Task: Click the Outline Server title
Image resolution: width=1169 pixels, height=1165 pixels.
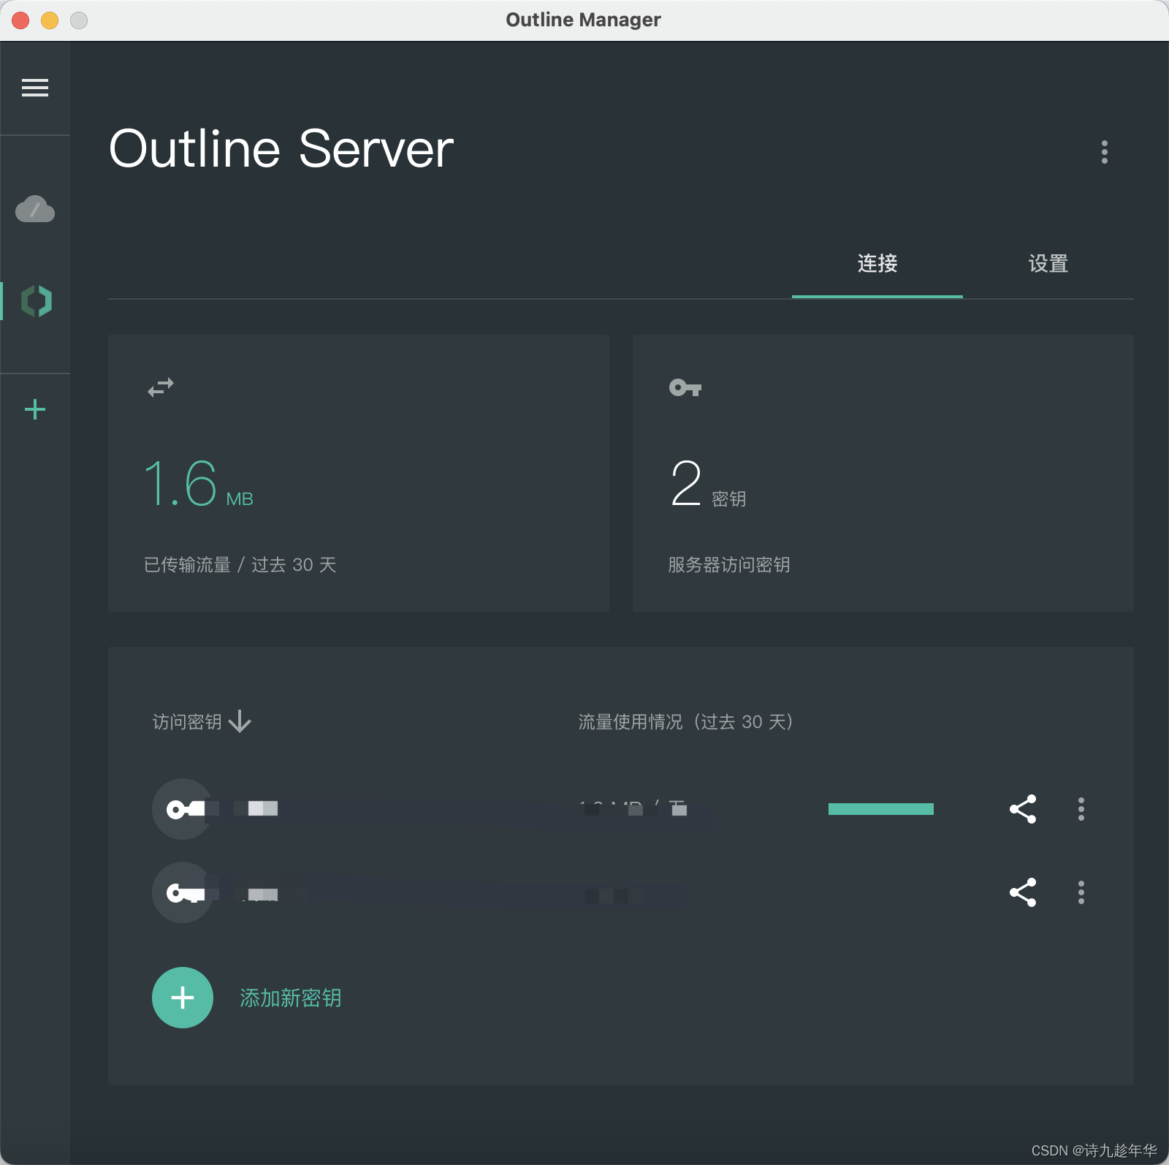Action: 281,148
